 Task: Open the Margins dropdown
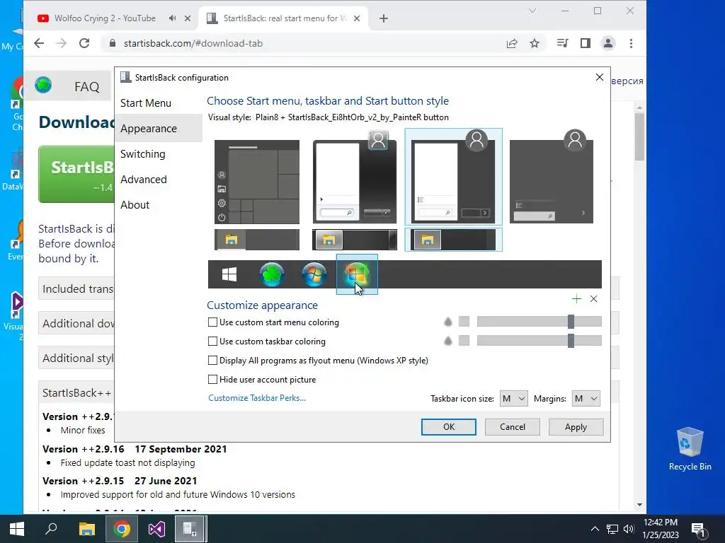click(x=586, y=399)
